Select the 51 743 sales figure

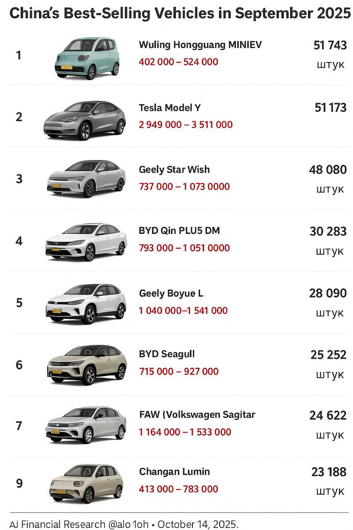tap(330, 45)
